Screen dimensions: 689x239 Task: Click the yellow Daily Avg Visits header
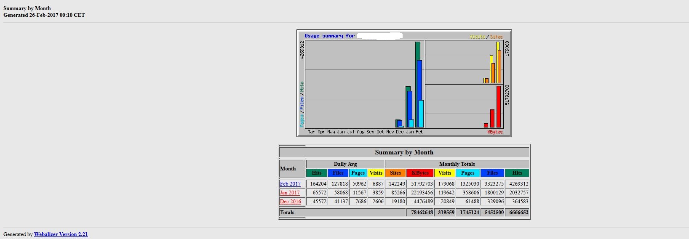(376, 173)
